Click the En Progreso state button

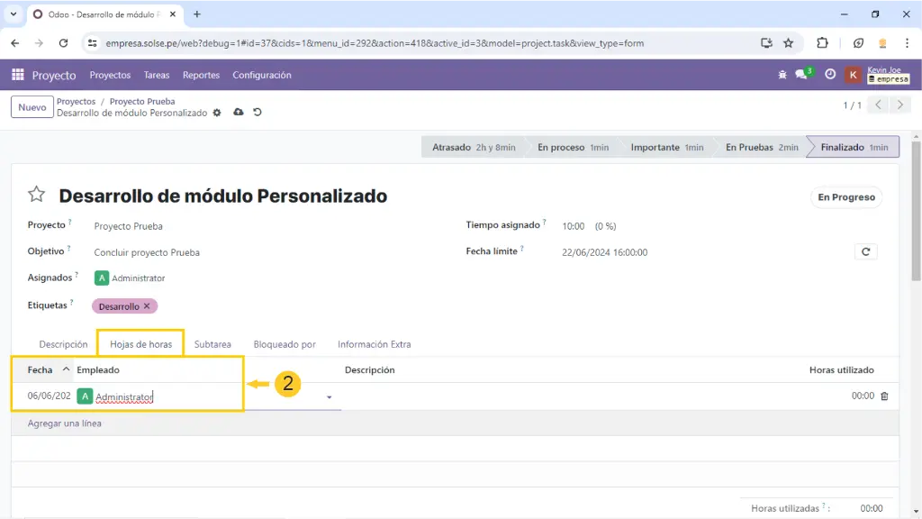(x=845, y=197)
